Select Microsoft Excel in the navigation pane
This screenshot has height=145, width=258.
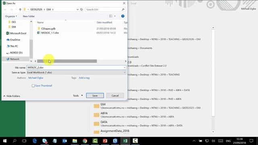pos(16,33)
